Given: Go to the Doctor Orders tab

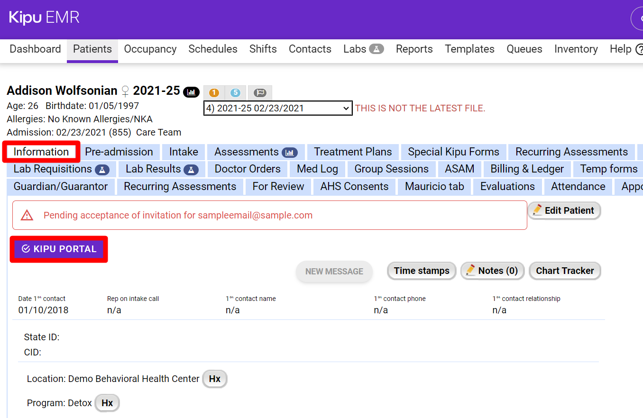Looking at the screenshot, I should pos(248,169).
